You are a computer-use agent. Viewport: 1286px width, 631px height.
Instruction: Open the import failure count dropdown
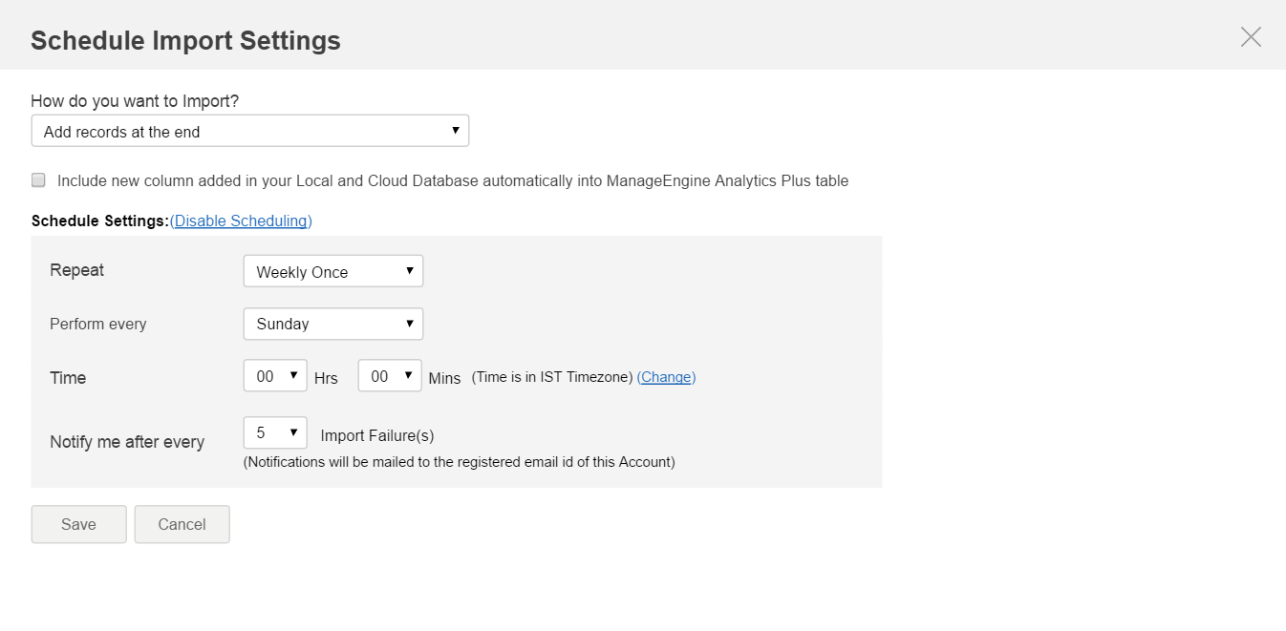(275, 433)
